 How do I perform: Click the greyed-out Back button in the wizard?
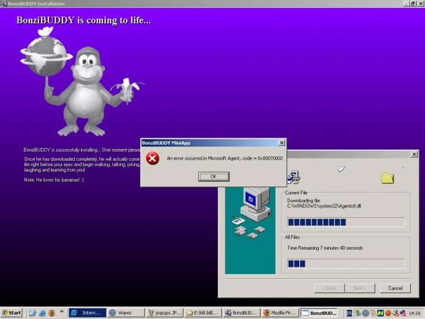tap(329, 288)
